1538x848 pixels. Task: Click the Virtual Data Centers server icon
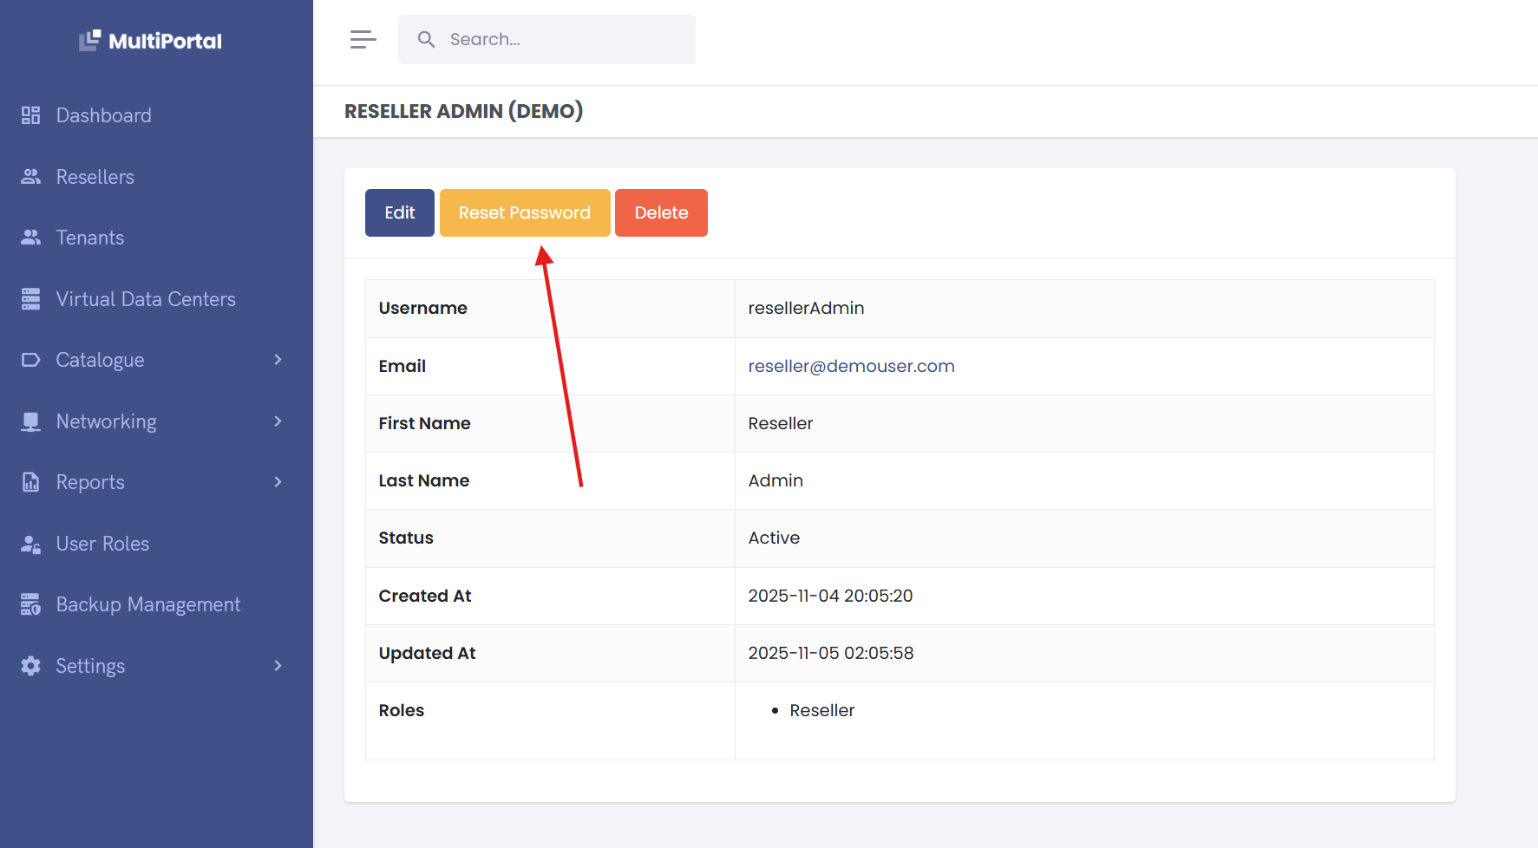coord(31,299)
